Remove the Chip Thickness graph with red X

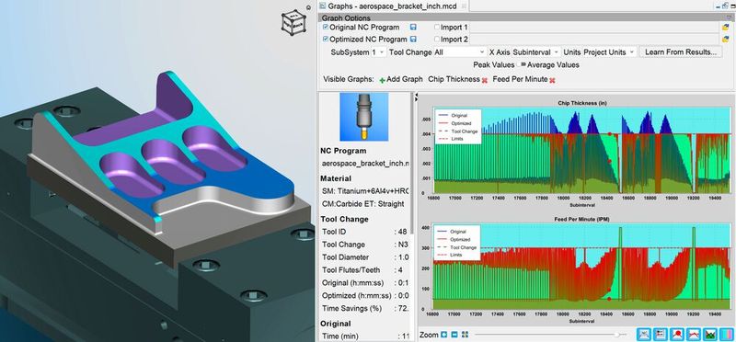click(485, 80)
